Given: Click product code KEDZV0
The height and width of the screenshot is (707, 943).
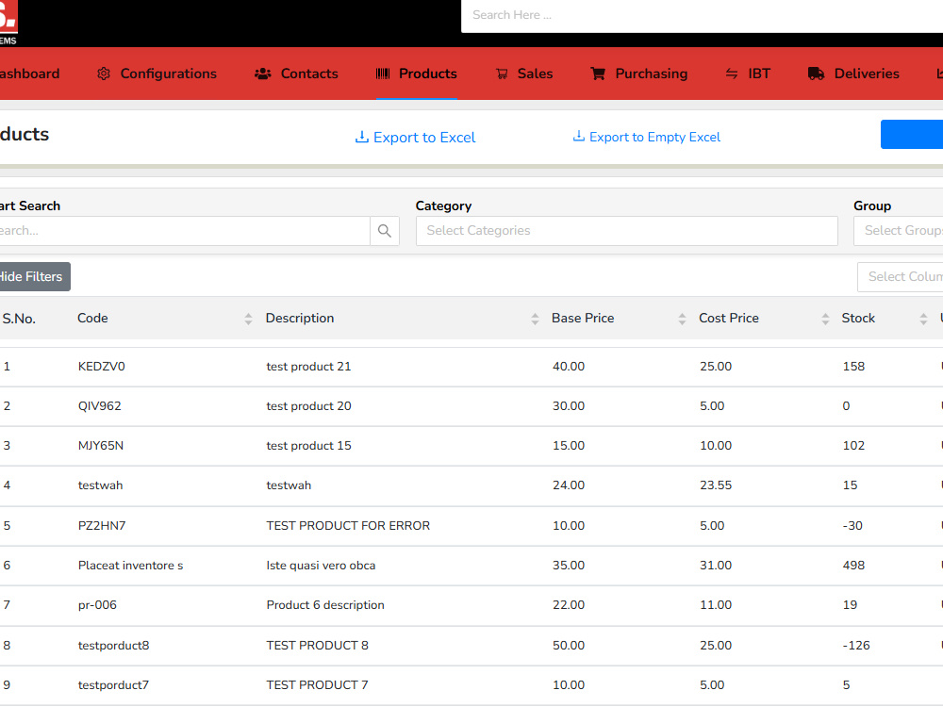Looking at the screenshot, I should tap(102, 366).
